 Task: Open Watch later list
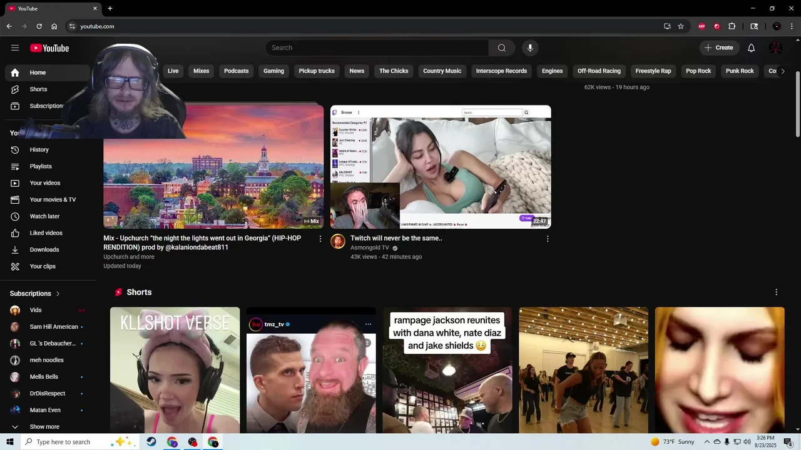tap(48, 216)
